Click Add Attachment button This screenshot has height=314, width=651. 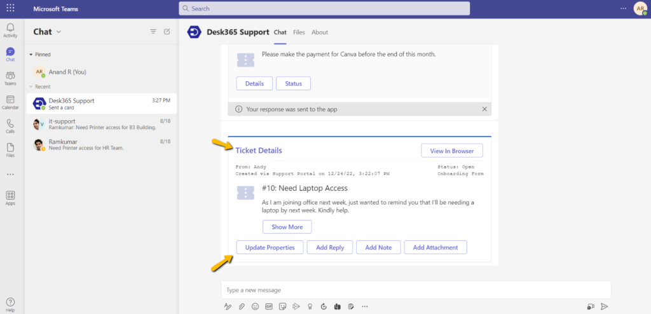click(x=435, y=247)
